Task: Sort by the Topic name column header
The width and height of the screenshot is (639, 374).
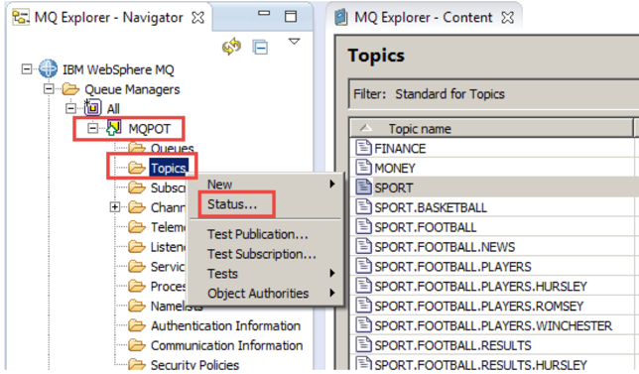Action: point(491,129)
